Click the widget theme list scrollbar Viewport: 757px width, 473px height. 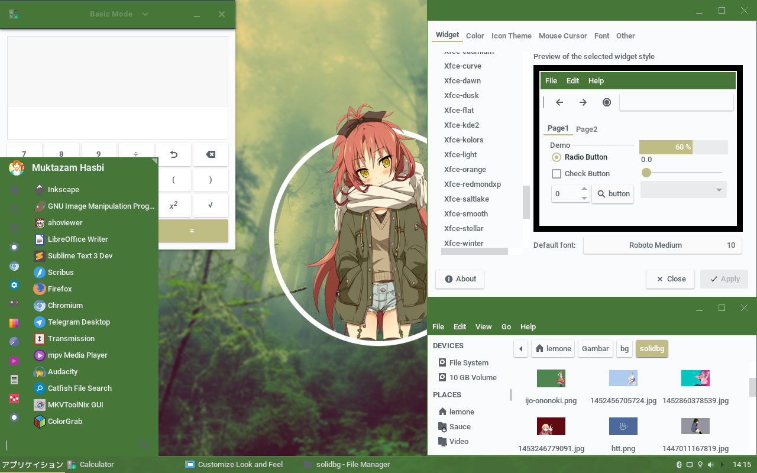(x=526, y=202)
